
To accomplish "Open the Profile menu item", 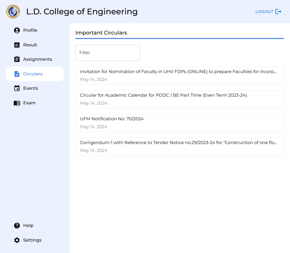I will coord(30,30).
